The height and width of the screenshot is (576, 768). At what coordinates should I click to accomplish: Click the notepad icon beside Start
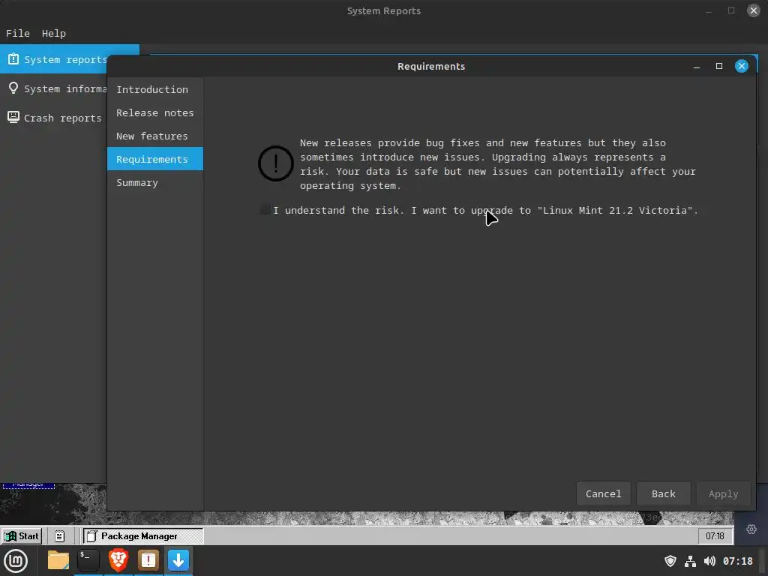pos(60,536)
